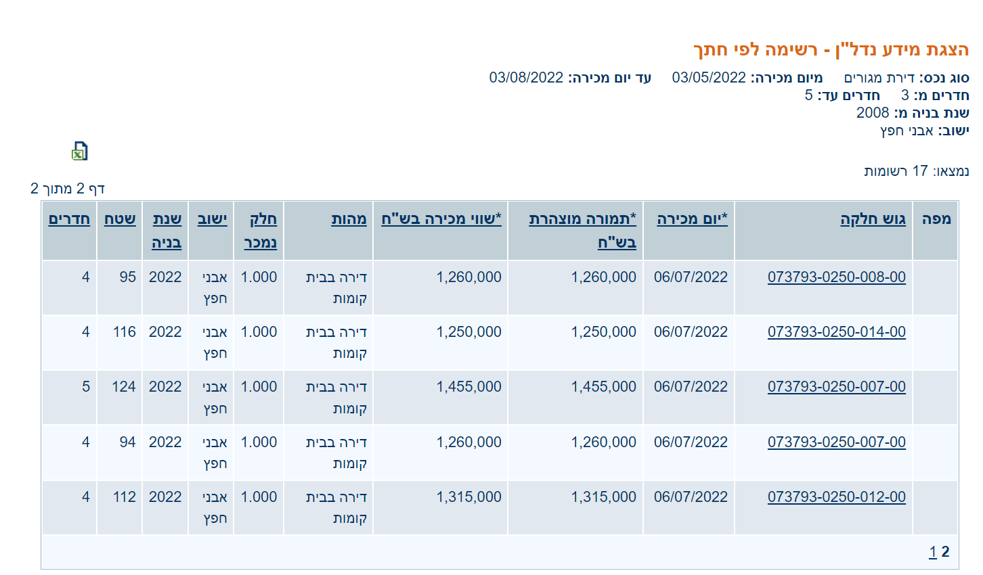
Task: Sort by שווי מכירה בש"ח header
Action: tap(441, 219)
